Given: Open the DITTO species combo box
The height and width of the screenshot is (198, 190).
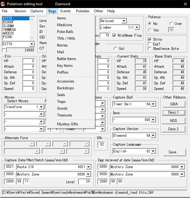Looking at the screenshot, I should pyautogui.click(x=32, y=44).
